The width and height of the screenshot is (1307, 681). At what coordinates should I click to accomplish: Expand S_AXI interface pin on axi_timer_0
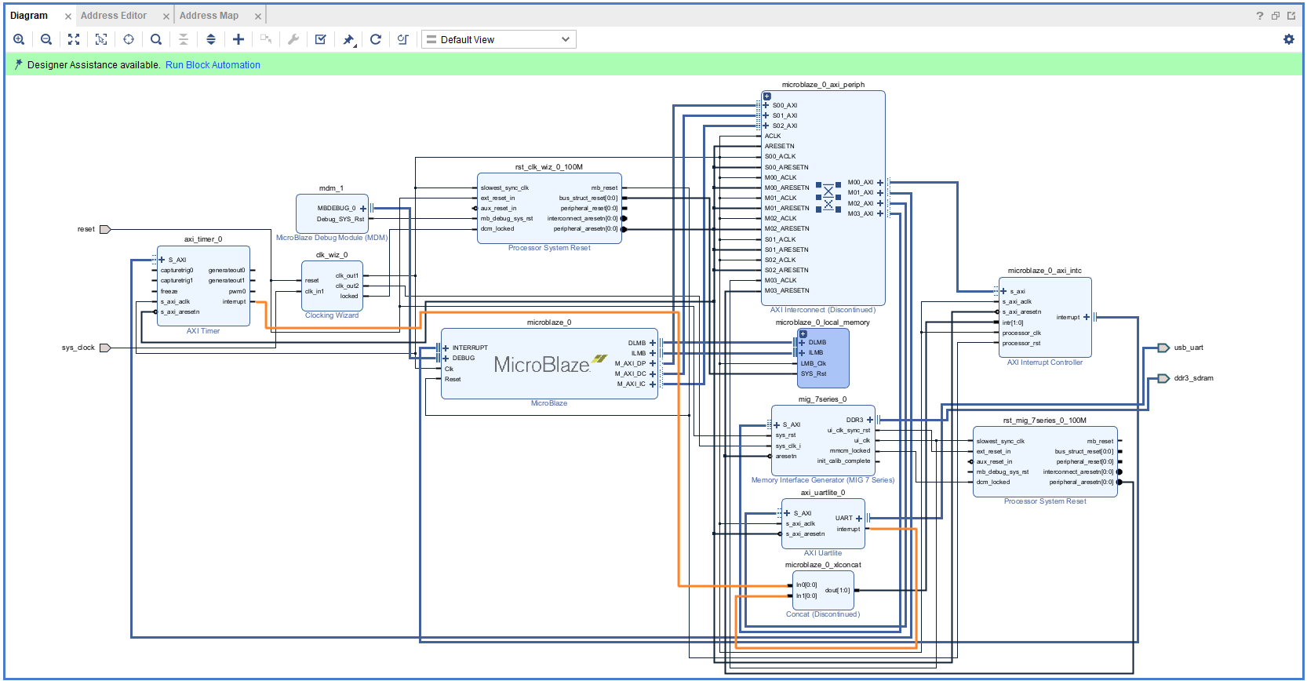pyautogui.click(x=162, y=260)
